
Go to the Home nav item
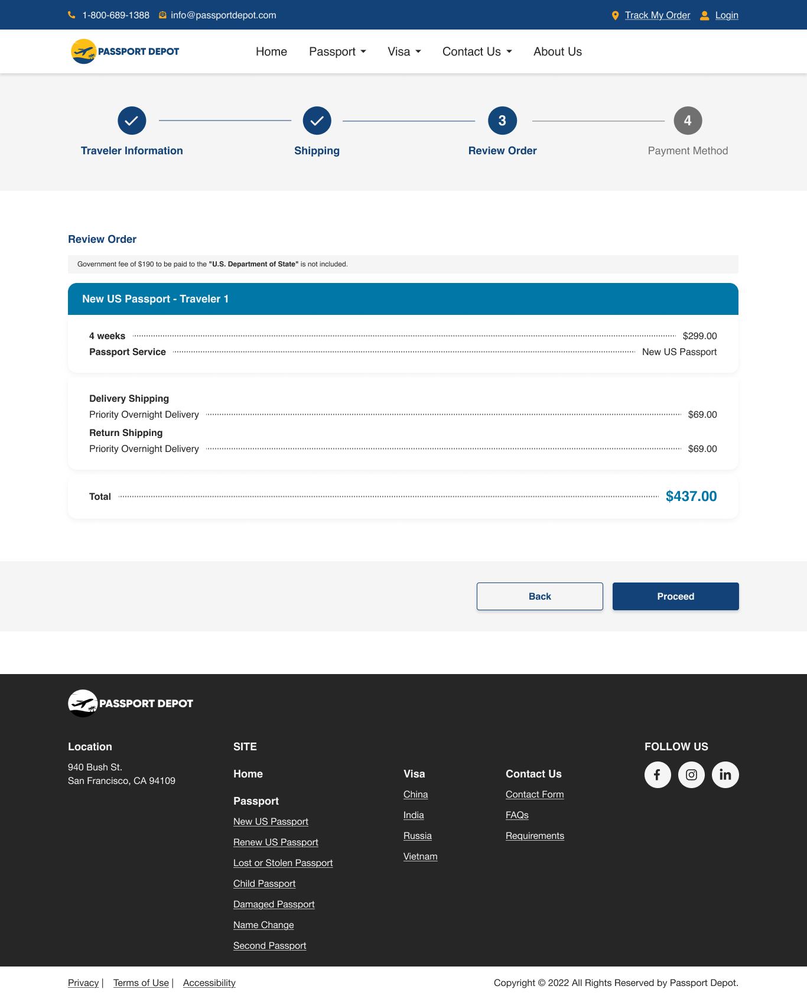tap(271, 52)
